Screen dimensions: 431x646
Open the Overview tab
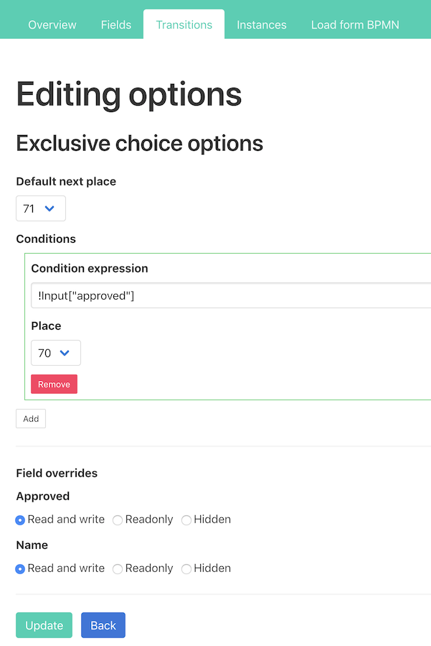52,24
